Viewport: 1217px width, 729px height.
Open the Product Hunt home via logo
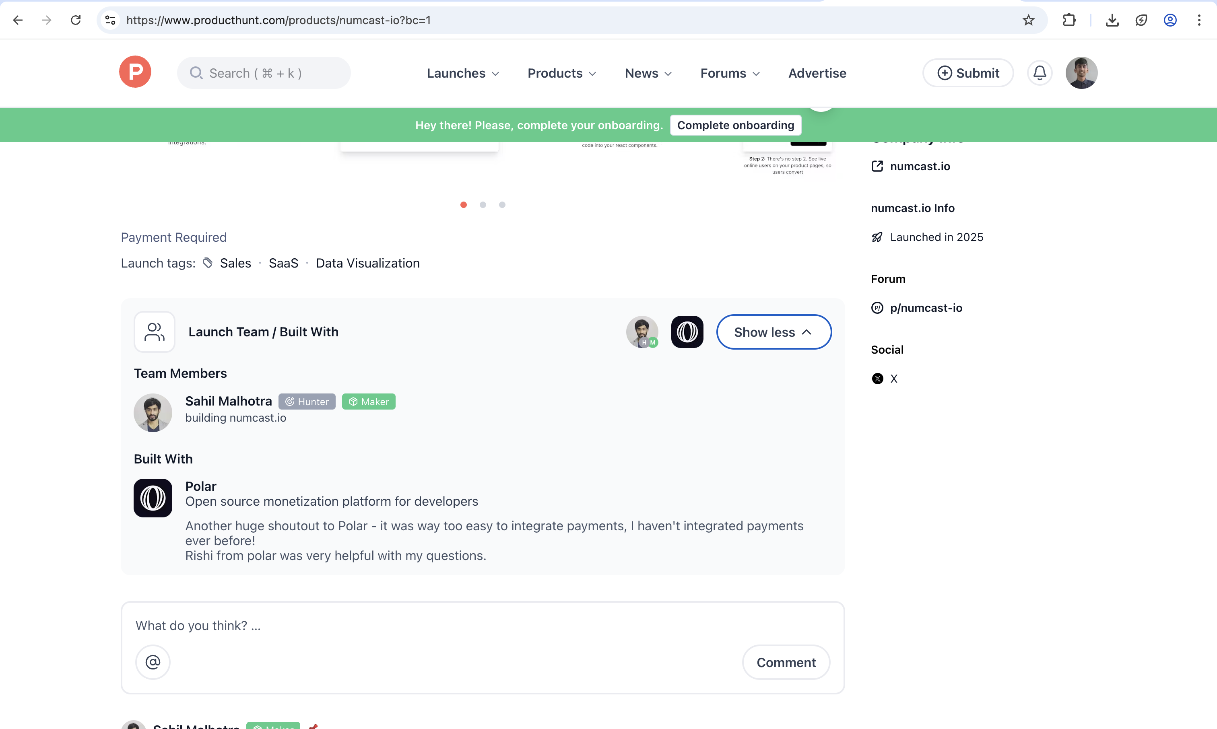click(x=135, y=72)
